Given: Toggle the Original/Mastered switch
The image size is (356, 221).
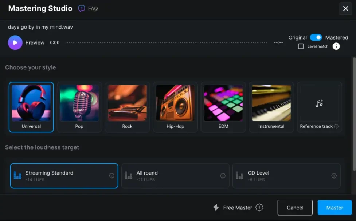Looking at the screenshot, I should tap(316, 37).
